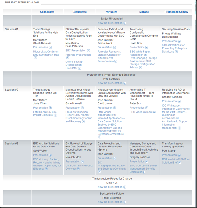Click arrow icon after CX4 Impact Calculator

tap(56, 115)
